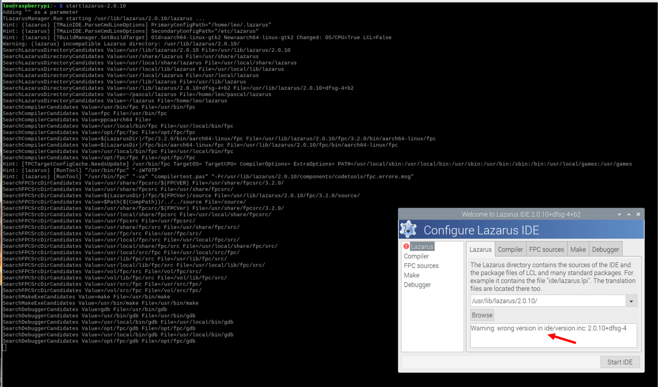The image size is (658, 387).
Task: Click the Start IDE button
Action: [620, 362]
